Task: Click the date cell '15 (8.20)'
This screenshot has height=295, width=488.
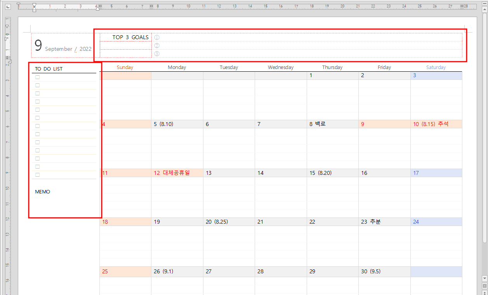Action: (333, 173)
